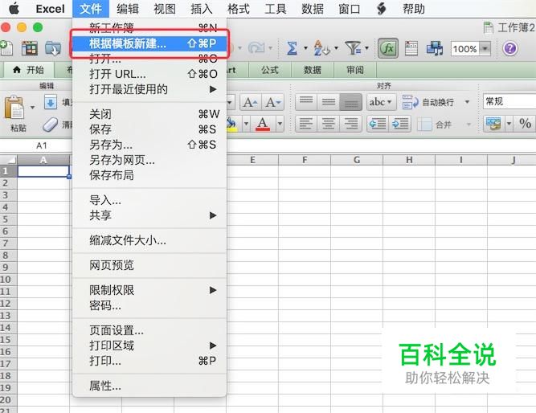The height and width of the screenshot is (413, 536).
Task: Select 根据模板新建 menu item
Action: point(149,43)
